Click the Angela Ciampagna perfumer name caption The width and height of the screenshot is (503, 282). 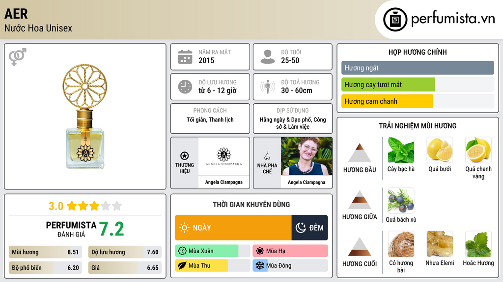click(307, 182)
